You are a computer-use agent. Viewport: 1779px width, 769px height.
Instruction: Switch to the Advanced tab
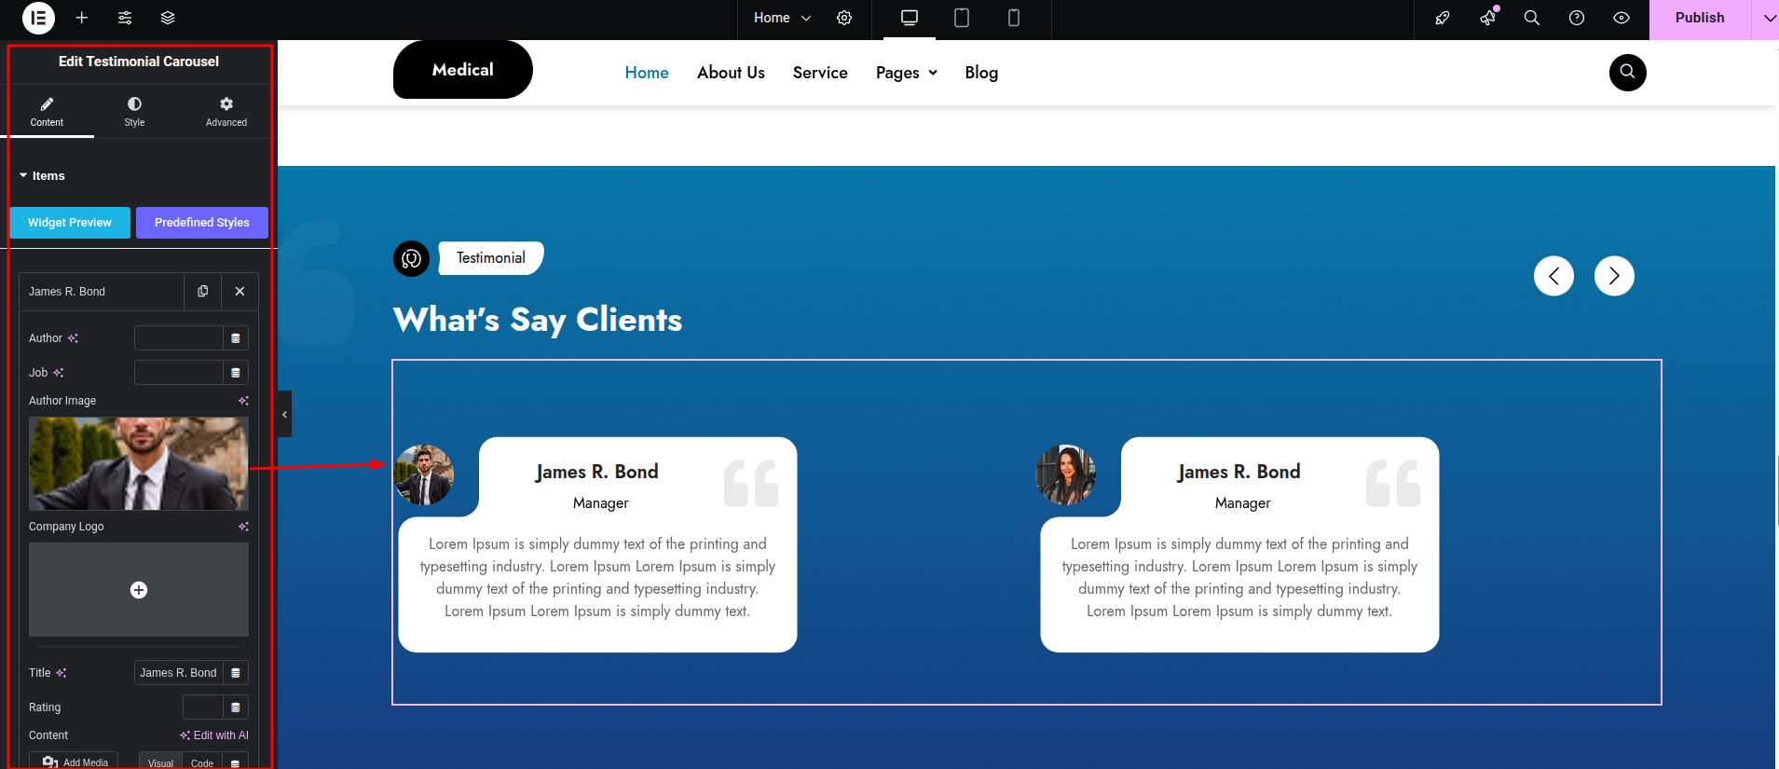[x=226, y=111]
